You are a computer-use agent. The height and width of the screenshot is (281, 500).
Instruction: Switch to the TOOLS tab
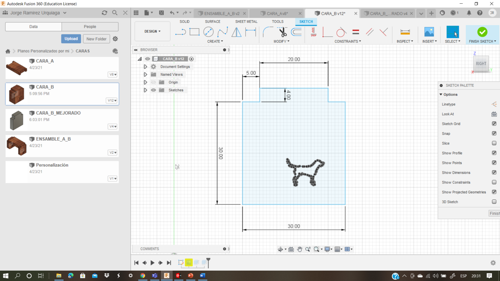(x=277, y=22)
